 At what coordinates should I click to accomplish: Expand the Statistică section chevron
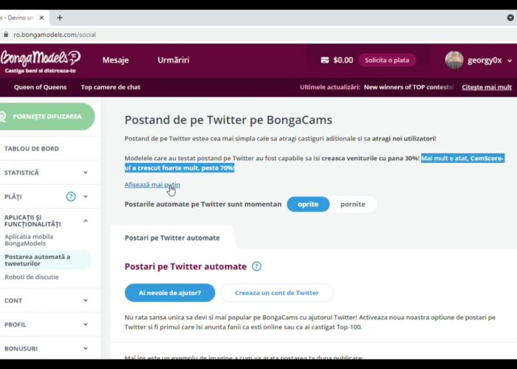[x=86, y=172]
